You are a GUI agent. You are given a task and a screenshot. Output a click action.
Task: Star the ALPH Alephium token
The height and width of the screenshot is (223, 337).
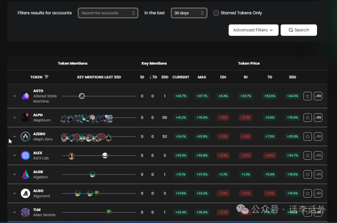[308, 117]
